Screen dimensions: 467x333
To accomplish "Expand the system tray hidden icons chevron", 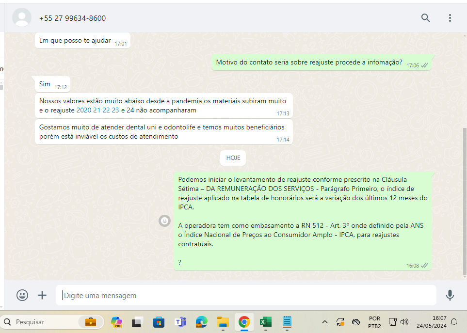I will coord(324,322).
